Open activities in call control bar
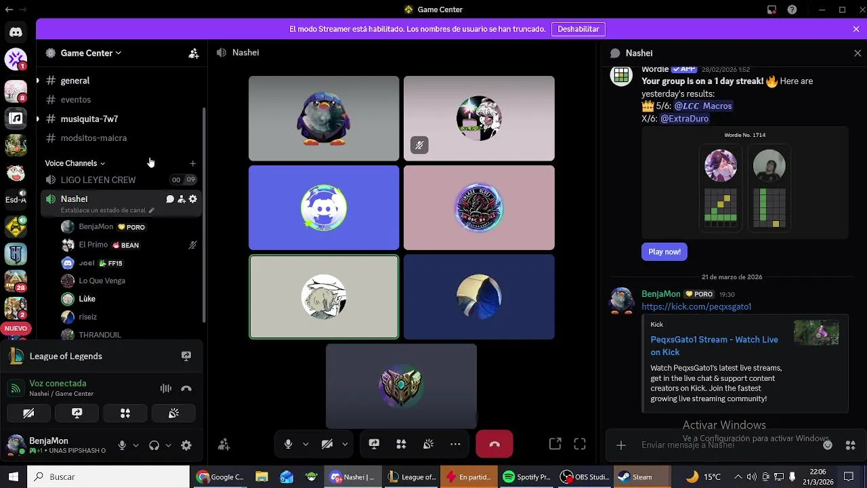This screenshot has height=488, width=867. coord(401,445)
